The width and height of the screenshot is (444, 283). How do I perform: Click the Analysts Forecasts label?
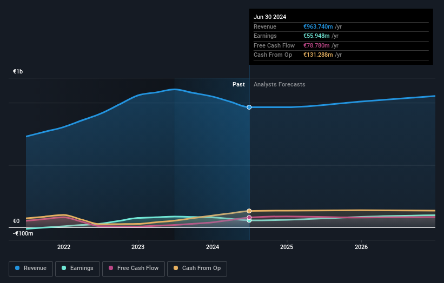[280, 84]
